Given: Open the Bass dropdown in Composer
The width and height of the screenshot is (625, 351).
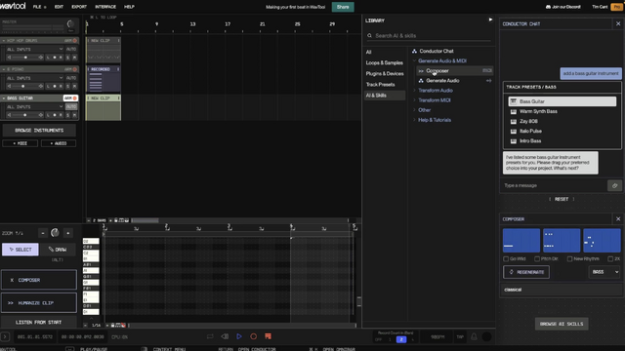Looking at the screenshot, I should tap(604, 272).
